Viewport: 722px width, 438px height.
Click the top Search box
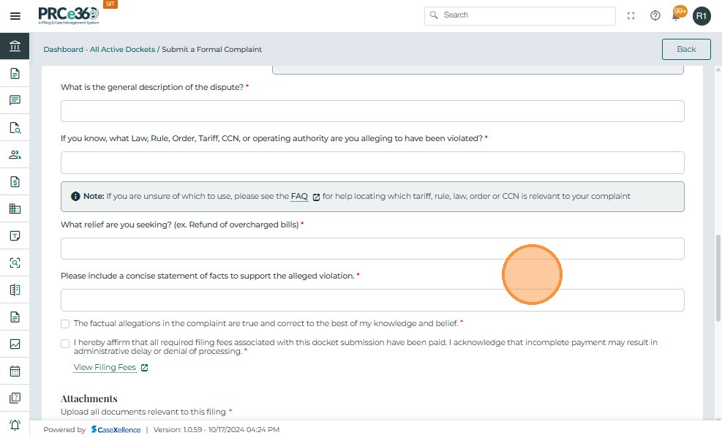[520, 15]
